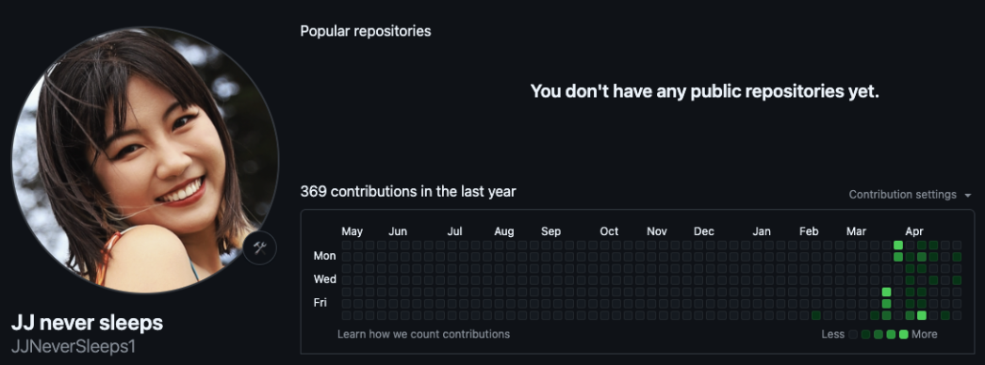Select the first May cell in Sunday row

point(346,245)
